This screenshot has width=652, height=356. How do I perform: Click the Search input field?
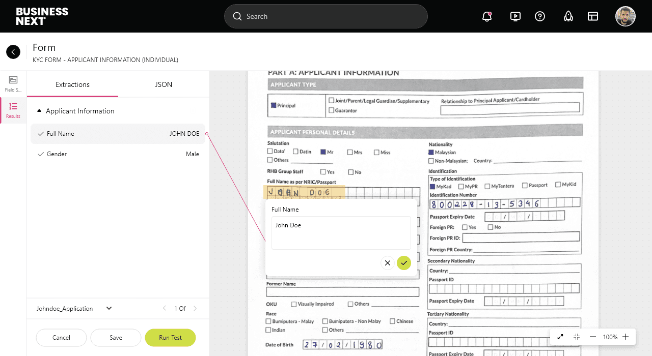pos(326,16)
